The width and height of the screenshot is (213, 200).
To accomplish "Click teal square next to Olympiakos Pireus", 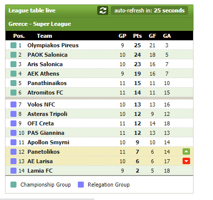I will pos(13,45).
